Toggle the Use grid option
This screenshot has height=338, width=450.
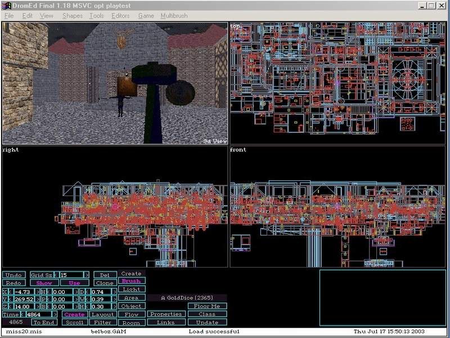[x=75, y=283]
